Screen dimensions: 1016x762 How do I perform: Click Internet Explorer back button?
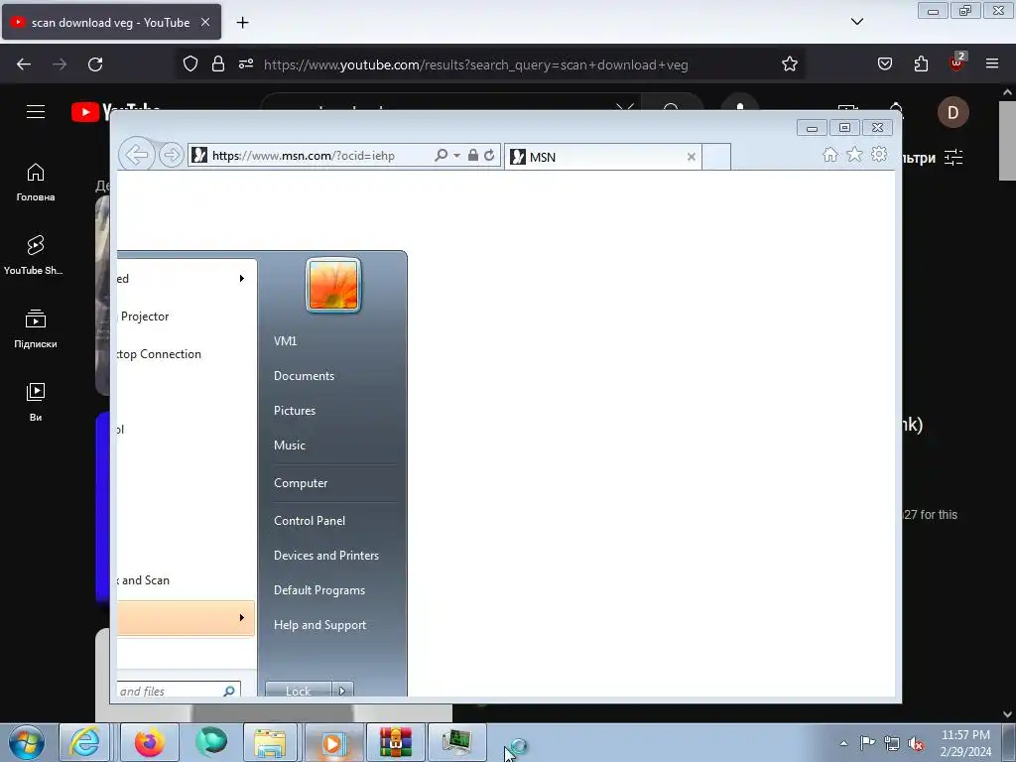pos(137,155)
